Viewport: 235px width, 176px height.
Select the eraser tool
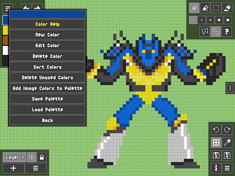pos(205,8)
